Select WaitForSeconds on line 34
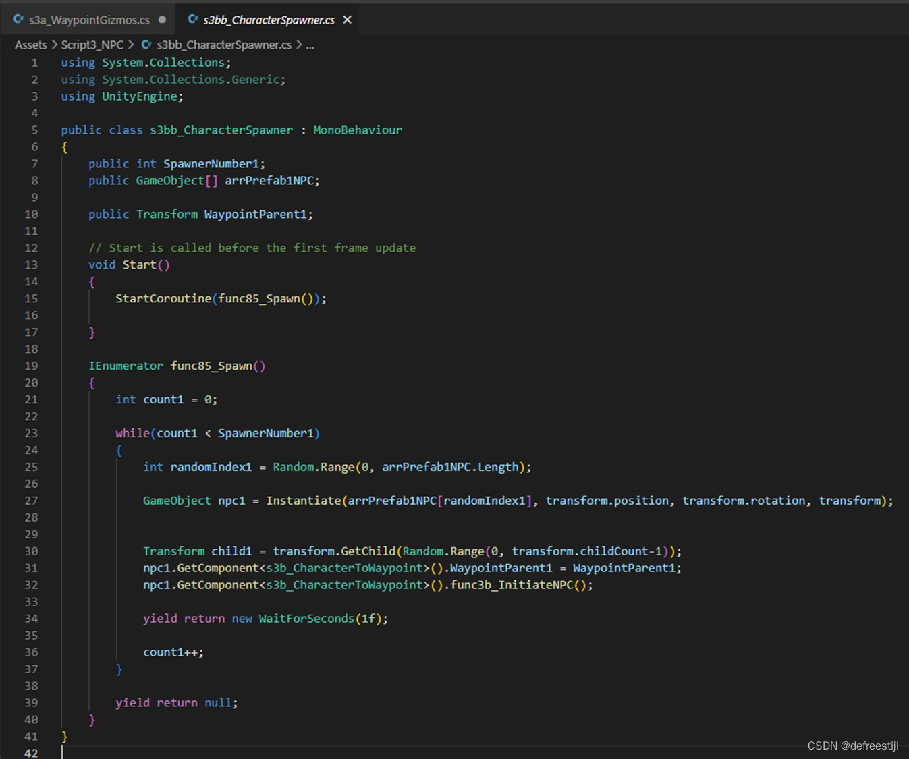The height and width of the screenshot is (759, 909). [306, 618]
